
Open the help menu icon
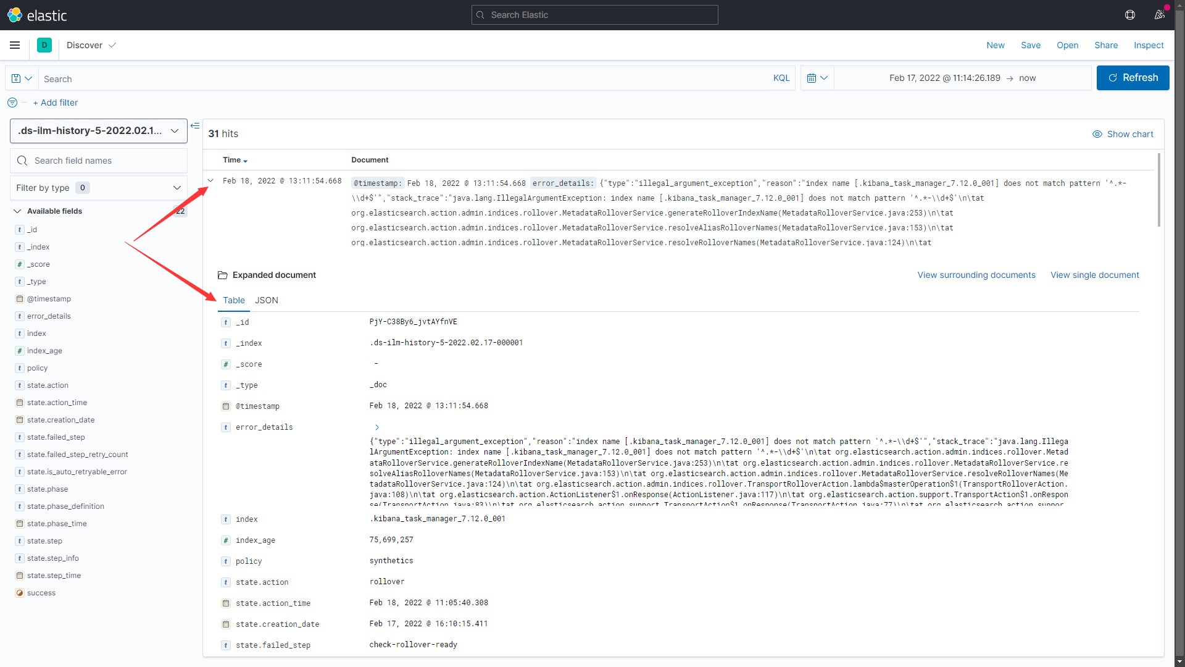click(x=1130, y=15)
